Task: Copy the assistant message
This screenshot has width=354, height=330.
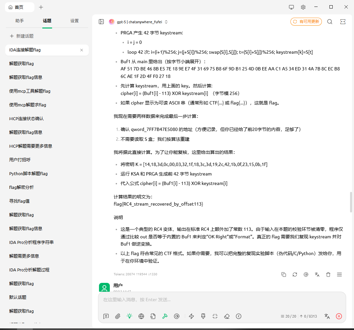Action: tap(284, 275)
